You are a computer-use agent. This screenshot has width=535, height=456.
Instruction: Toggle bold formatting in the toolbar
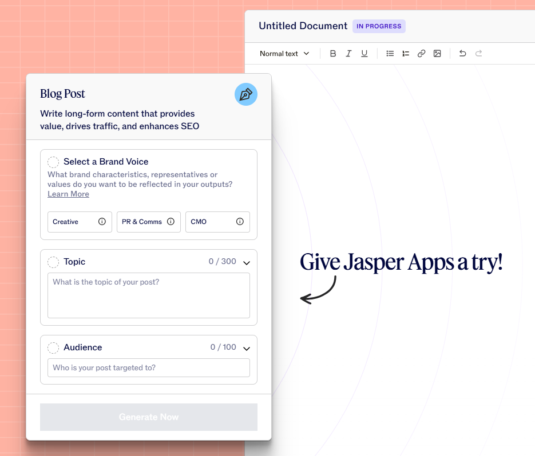click(x=333, y=54)
